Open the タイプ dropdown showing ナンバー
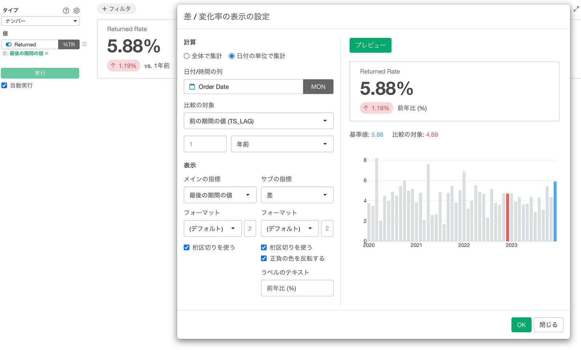 point(40,21)
